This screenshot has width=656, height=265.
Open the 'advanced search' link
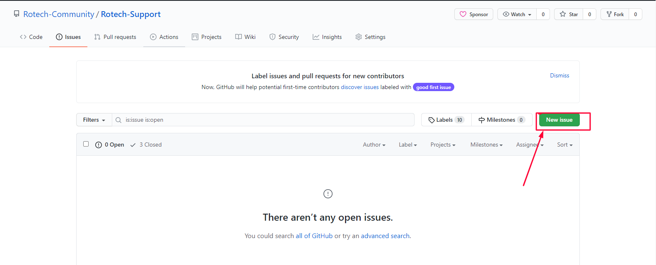[385, 236]
